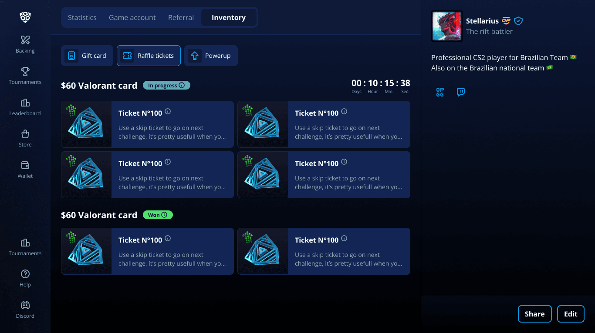Image resolution: width=595 pixels, height=333 pixels.
Task: Click the orange OP badge beside Stellarius
Action: [x=506, y=21]
